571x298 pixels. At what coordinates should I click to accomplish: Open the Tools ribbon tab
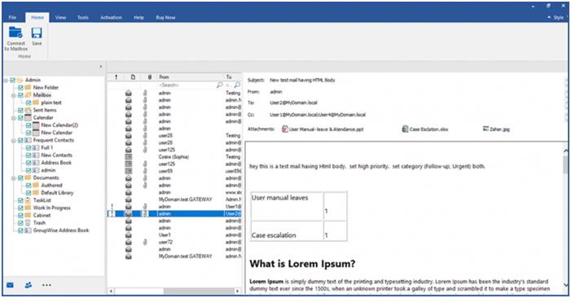click(82, 17)
